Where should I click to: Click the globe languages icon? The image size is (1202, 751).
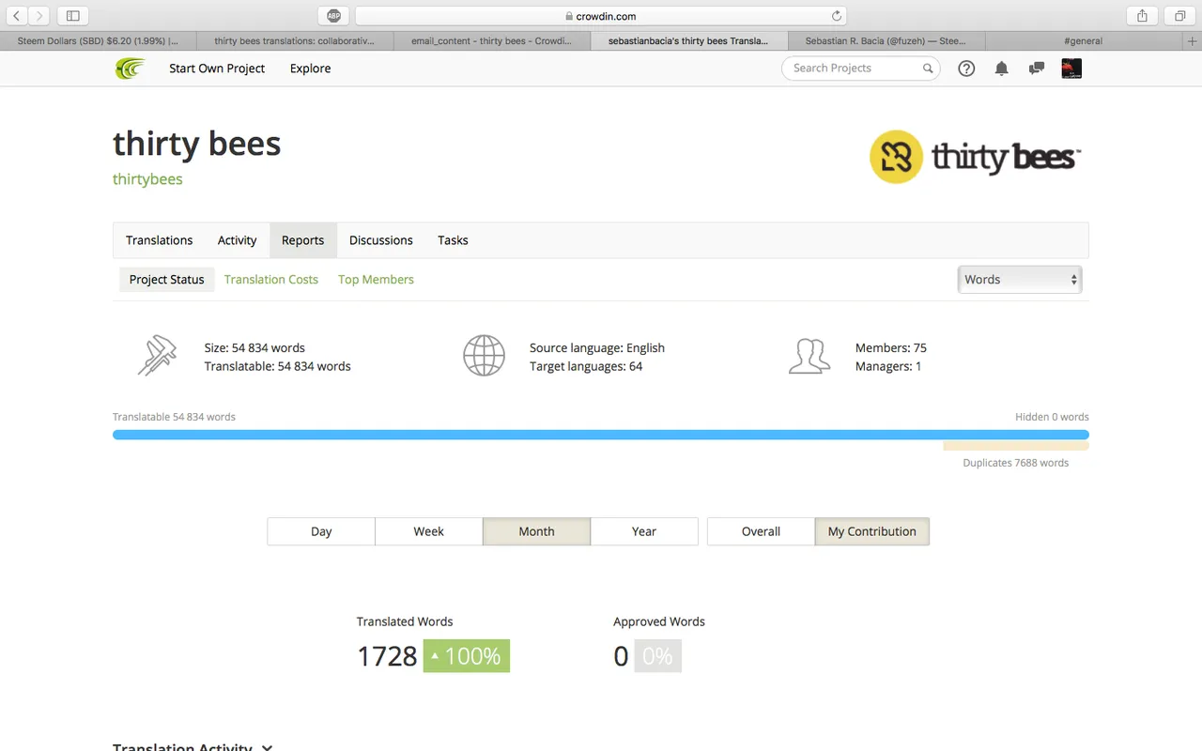coord(484,357)
